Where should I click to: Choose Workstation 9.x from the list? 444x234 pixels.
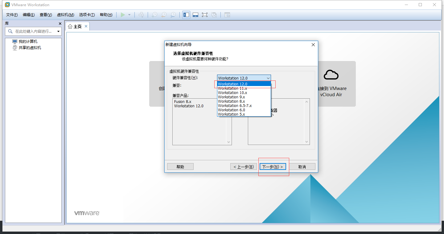[244, 97]
